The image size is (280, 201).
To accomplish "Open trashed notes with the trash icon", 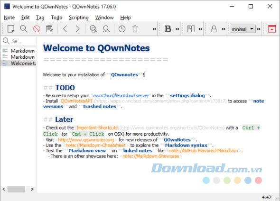I will click(135, 29).
